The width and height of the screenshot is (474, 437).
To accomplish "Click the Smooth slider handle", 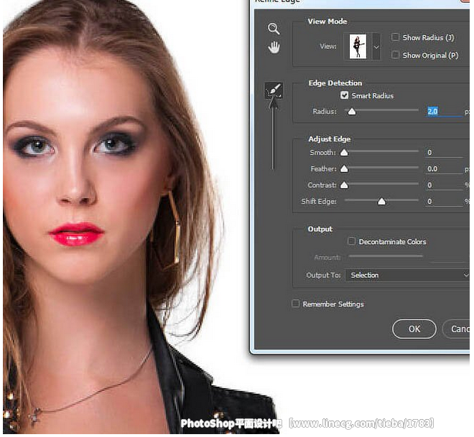I will [x=344, y=153].
